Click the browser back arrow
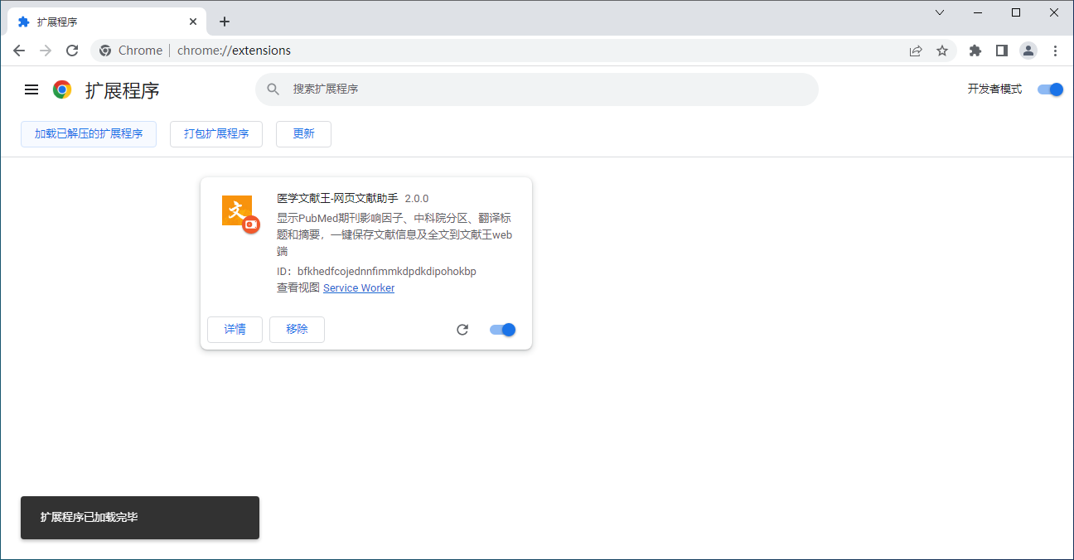Viewport: 1074px width, 560px height. click(x=19, y=51)
